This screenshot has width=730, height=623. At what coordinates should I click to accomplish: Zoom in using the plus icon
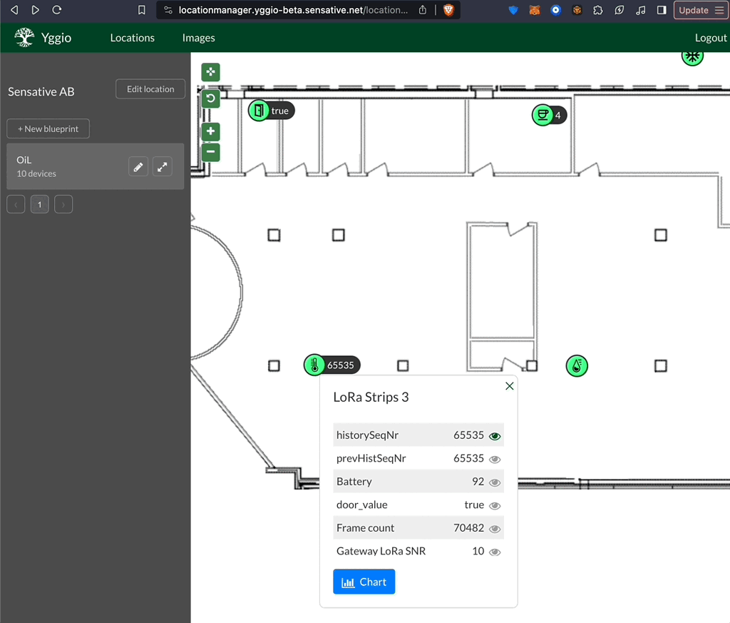pos(210,131)
